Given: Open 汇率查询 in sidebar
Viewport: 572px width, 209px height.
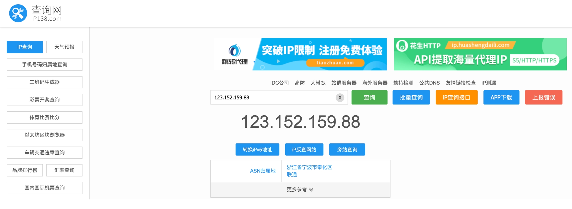Looking at the screenshot, I should click(x=64, y=170).
